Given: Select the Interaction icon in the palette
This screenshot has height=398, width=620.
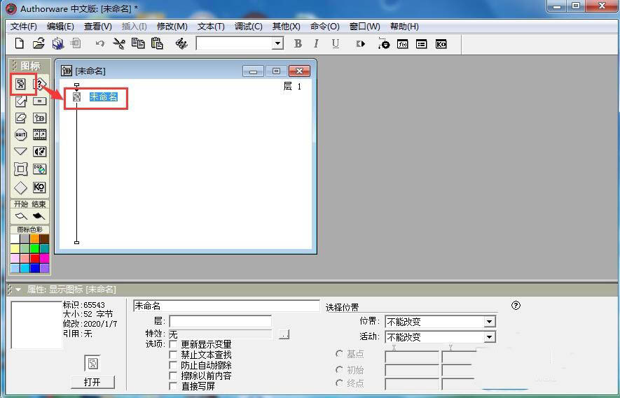Looking at the screenshot, I should click(41, 84).
